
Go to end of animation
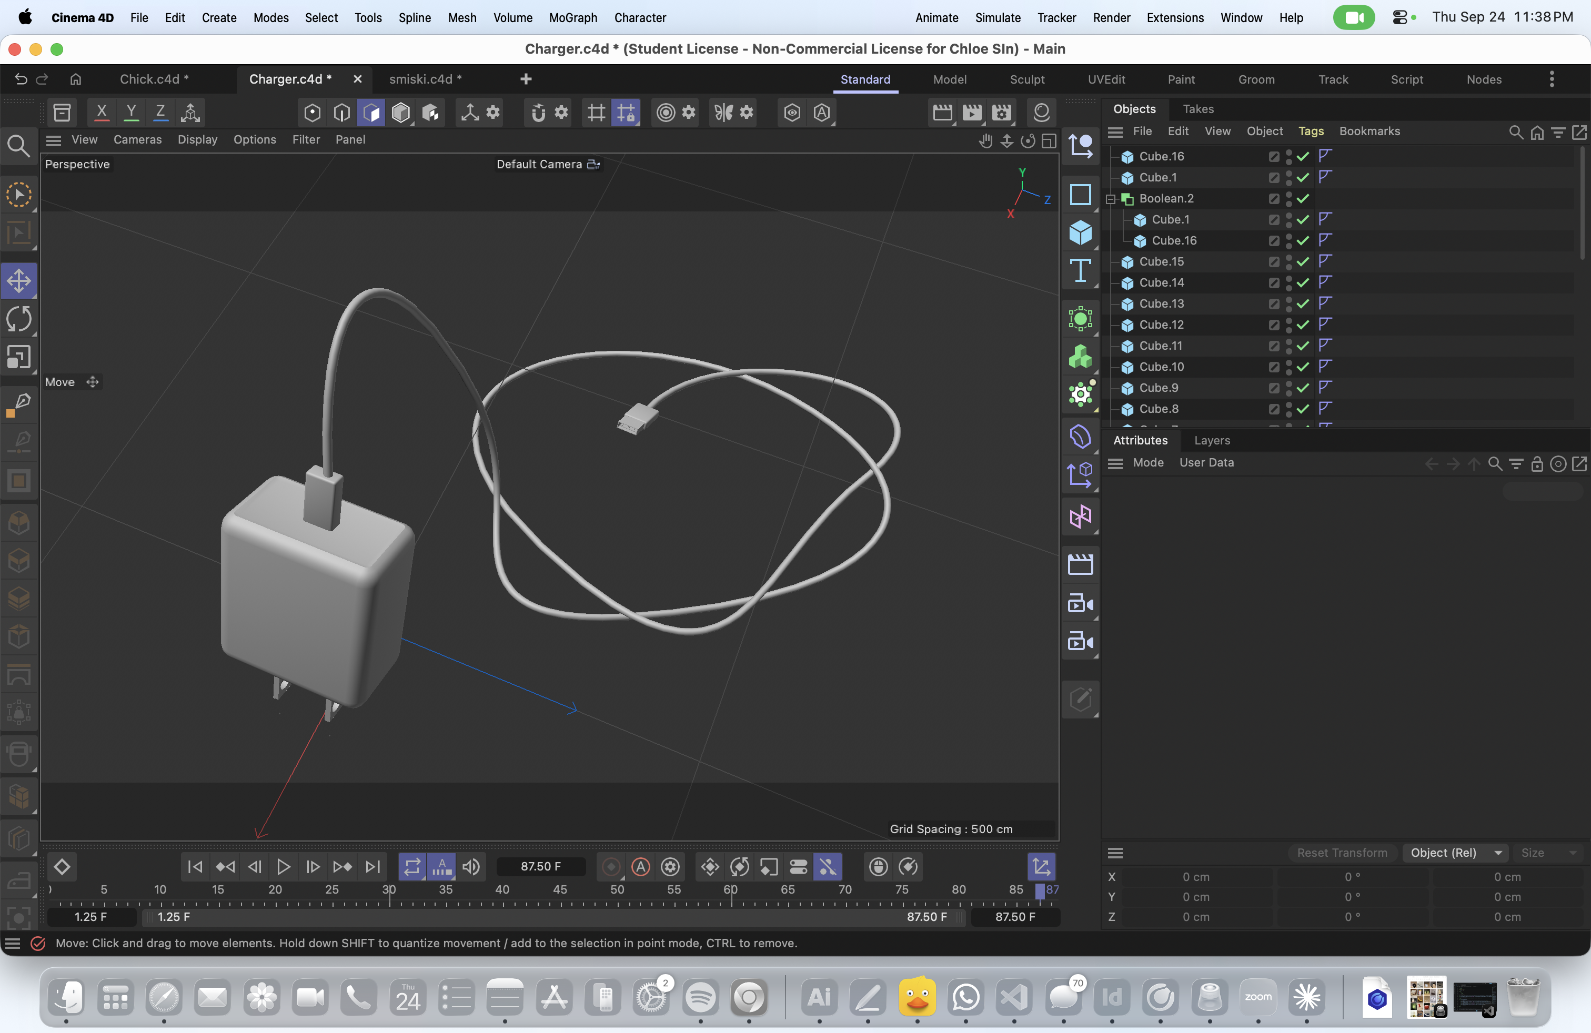click(x=372, y=867)
